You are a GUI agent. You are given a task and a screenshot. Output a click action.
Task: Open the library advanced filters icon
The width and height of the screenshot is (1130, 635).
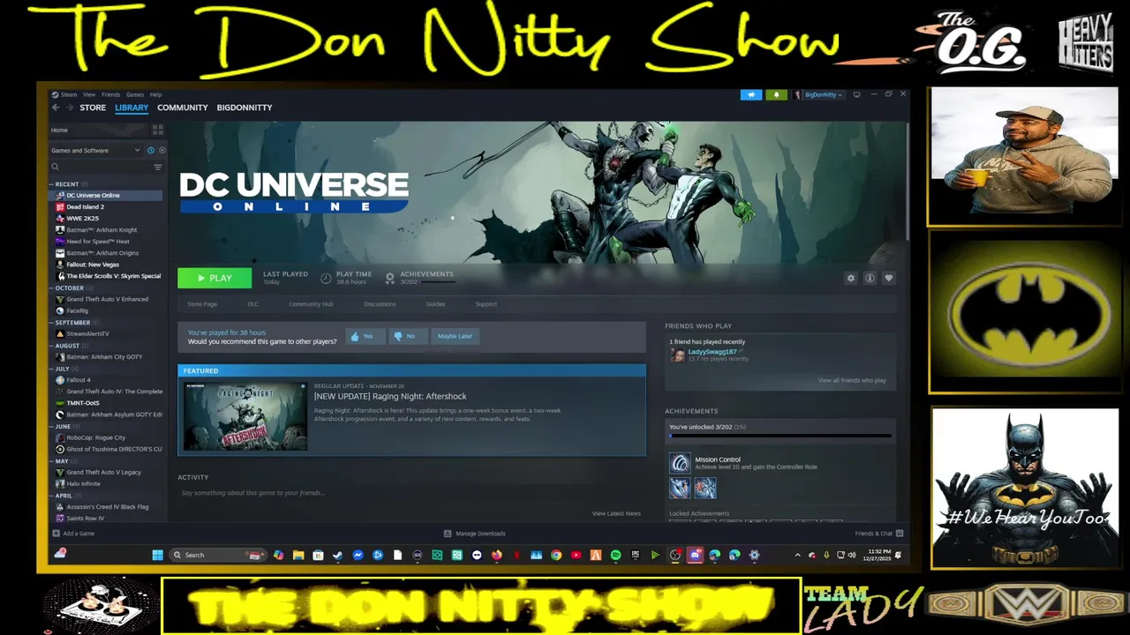(158, 167)
